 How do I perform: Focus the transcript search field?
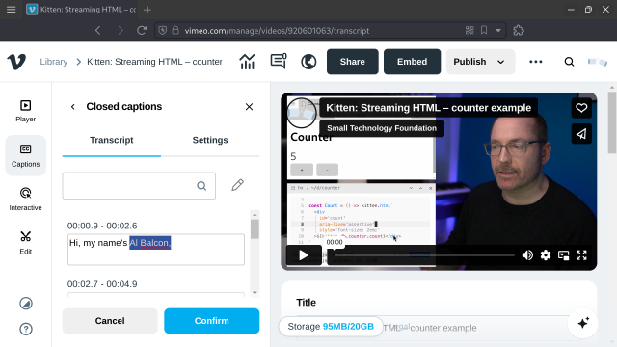(x=139, y=186)
